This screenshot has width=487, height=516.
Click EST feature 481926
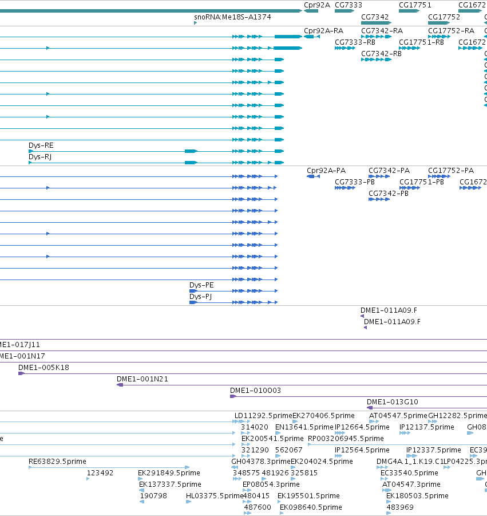pyautogui.click(x=264, y=479)
